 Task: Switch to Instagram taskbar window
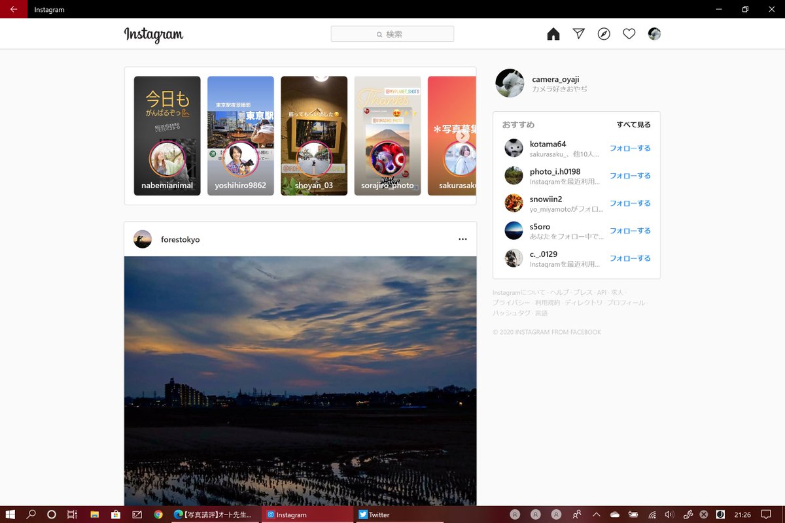point(308,515)
